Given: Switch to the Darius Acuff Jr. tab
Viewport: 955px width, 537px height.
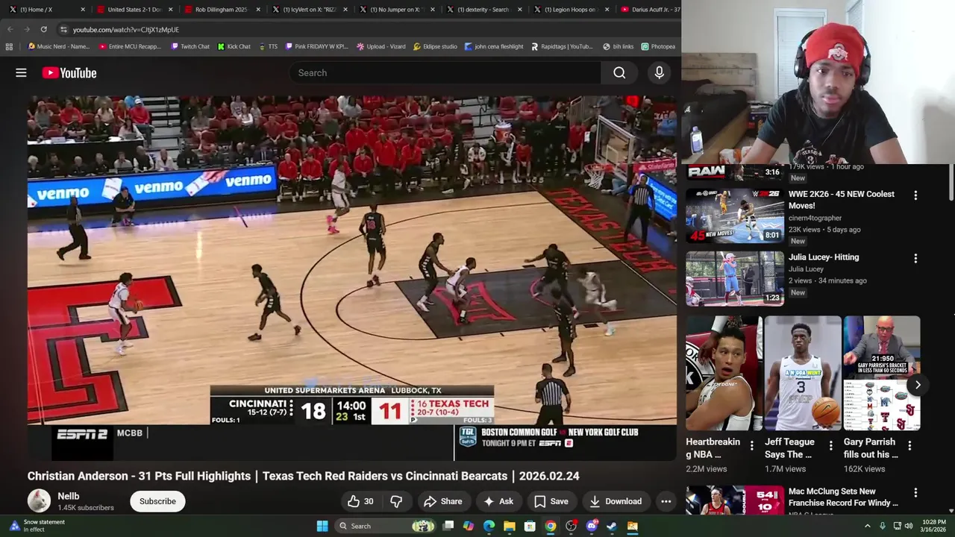Looking at the screenshot, I should coord(649,10).
